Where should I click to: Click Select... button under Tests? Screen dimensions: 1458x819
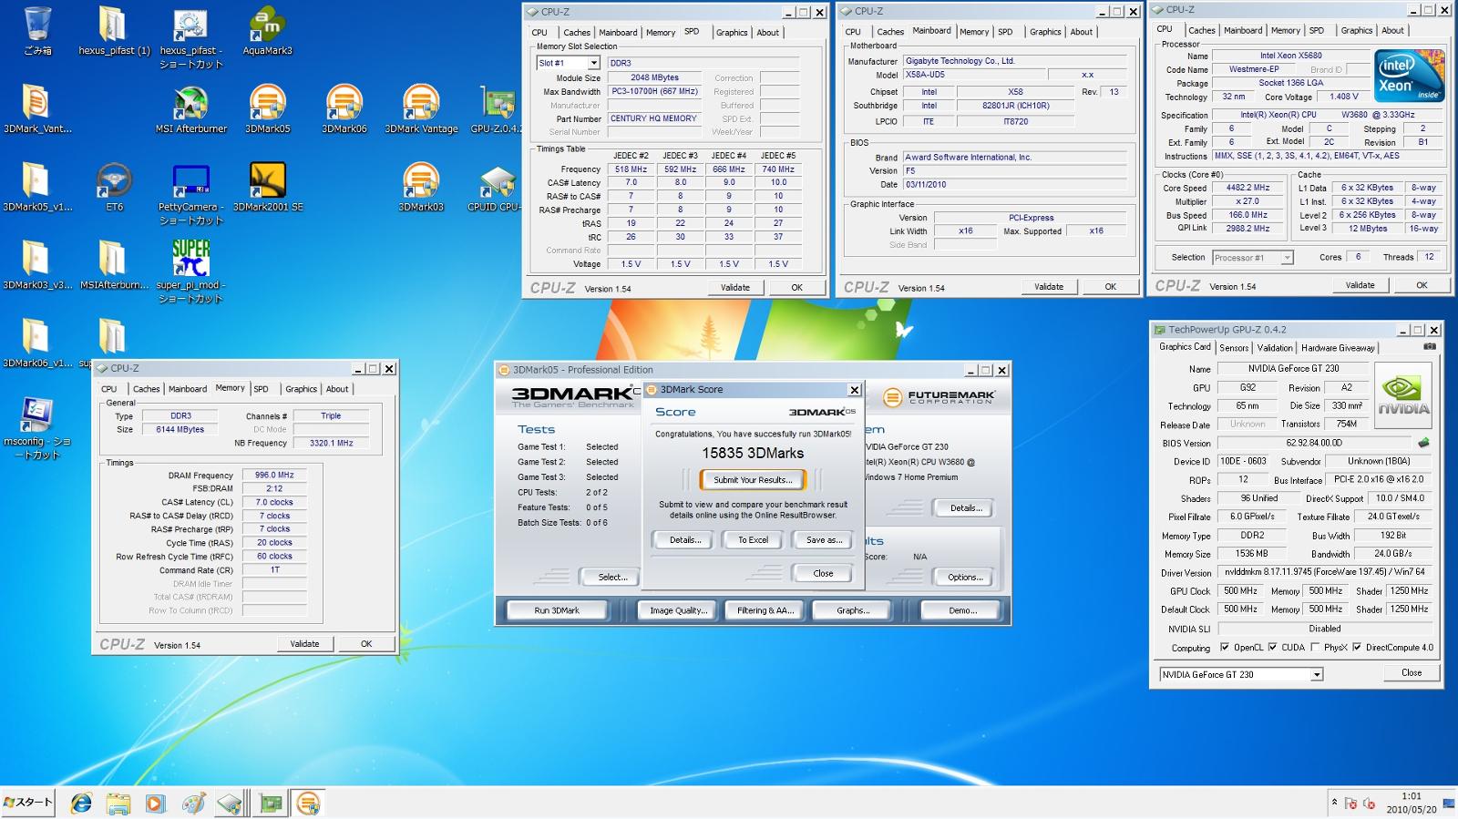click(x=612, y=577)
